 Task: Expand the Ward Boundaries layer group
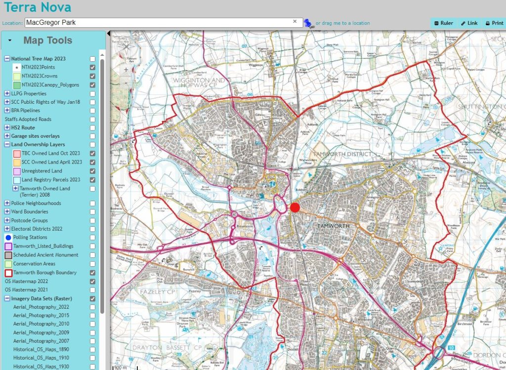click(7, 211)
